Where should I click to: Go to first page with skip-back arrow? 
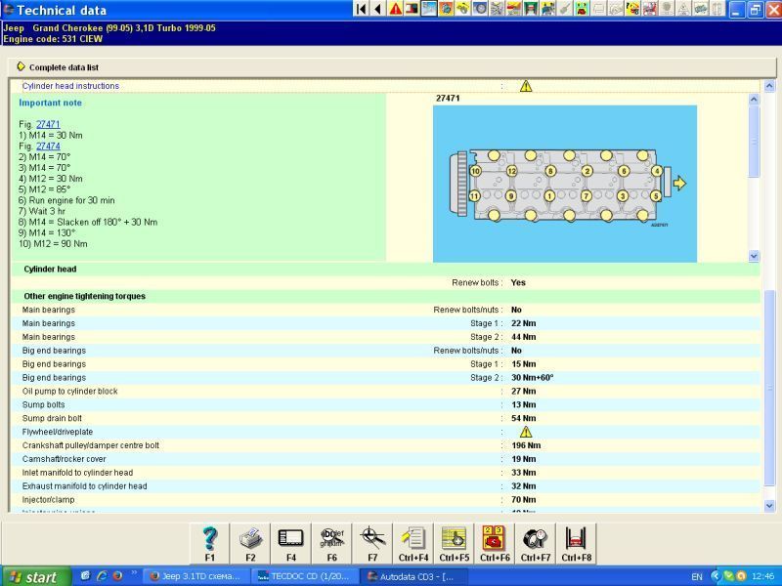click(x=362, y=9)
